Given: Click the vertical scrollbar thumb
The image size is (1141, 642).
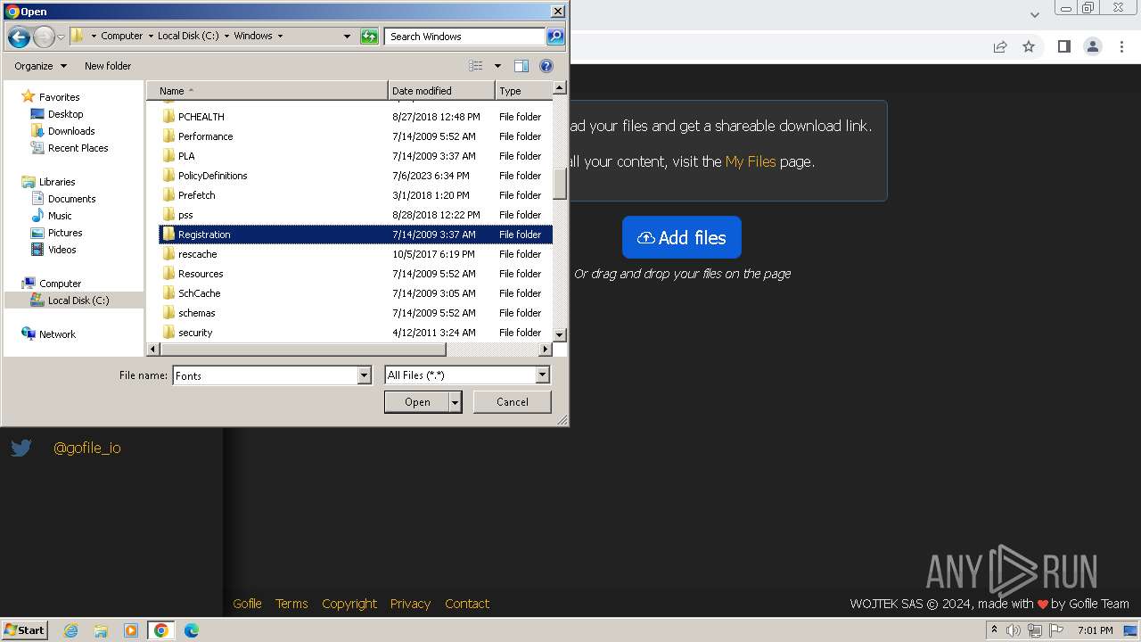Looking at the screenshot, I should (x=560, y=184).
